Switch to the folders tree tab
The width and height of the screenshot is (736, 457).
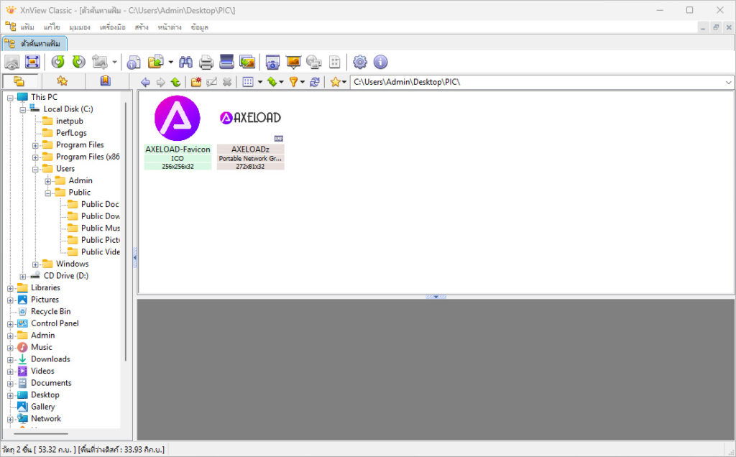tap(19, 81)
